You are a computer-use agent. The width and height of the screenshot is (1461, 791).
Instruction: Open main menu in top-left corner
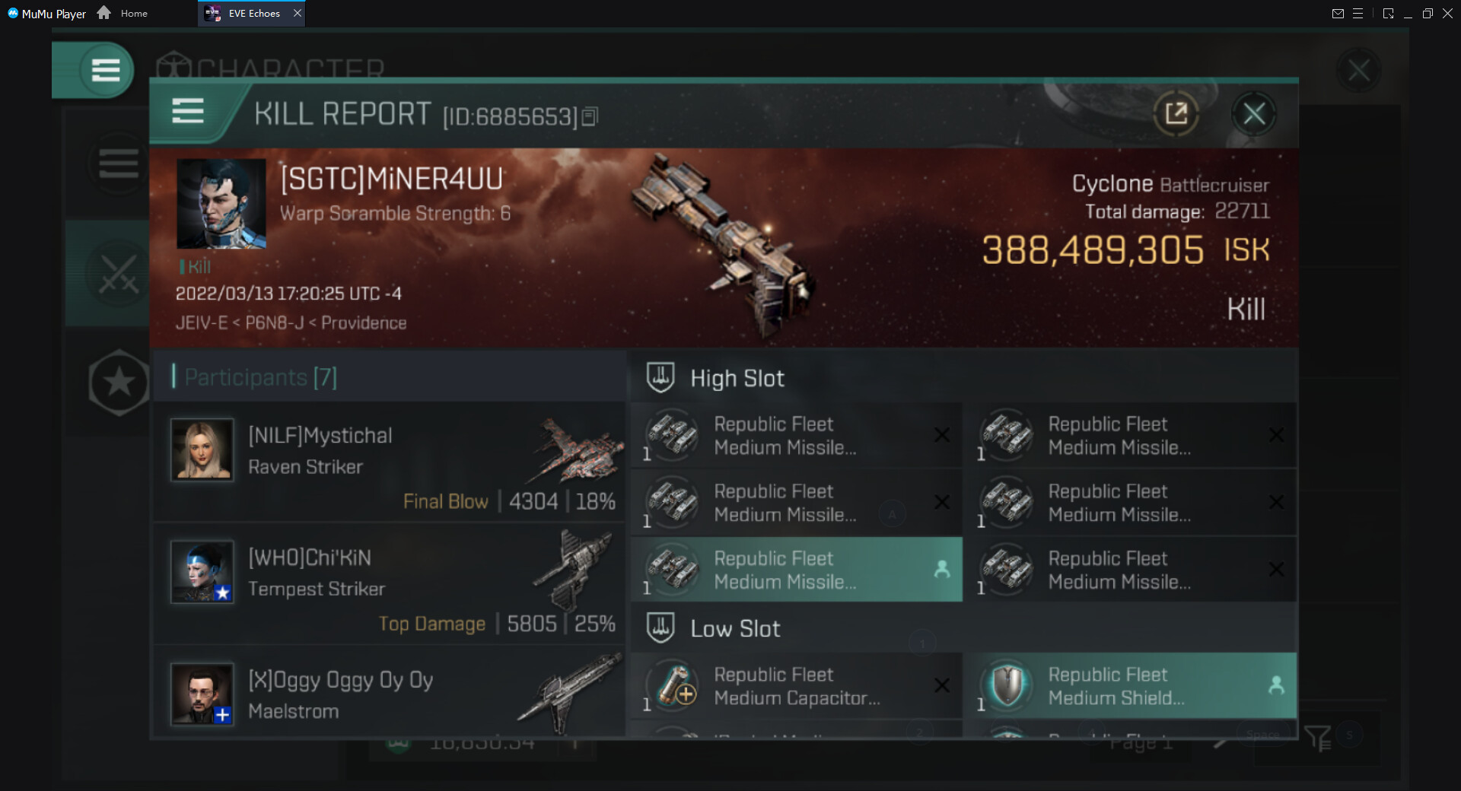pos(105,70)
